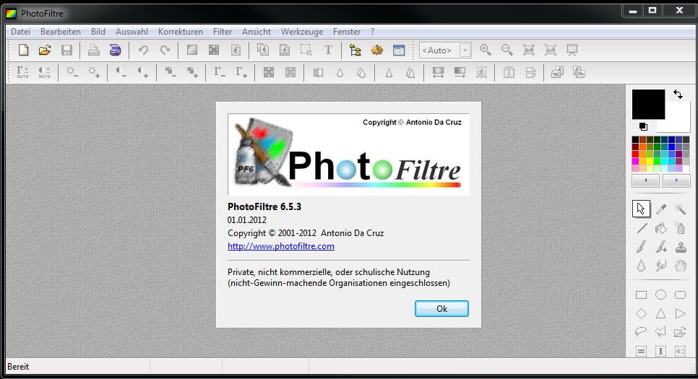Show next palette with right arrow
The image size is (698, 379).
676,180
